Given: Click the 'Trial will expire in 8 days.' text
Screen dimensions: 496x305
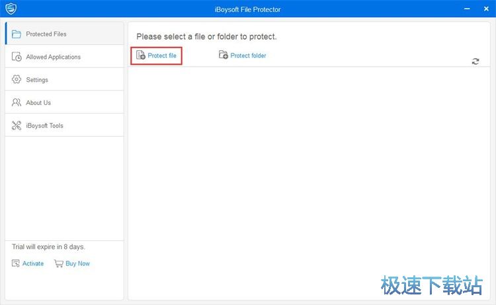Looking at the screenshot, I should [x=48, y=247].
